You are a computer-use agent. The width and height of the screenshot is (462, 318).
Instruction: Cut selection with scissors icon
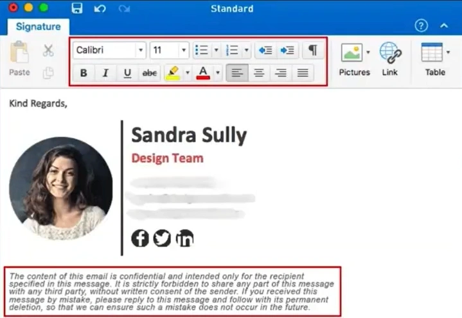point(48,50)
